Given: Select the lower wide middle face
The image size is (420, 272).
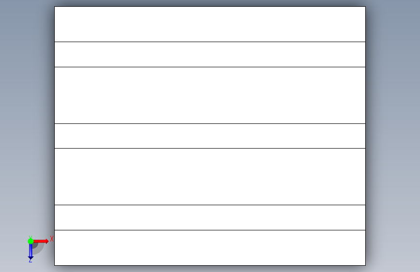Looking at the screenshot, I should tap(210, 177).
